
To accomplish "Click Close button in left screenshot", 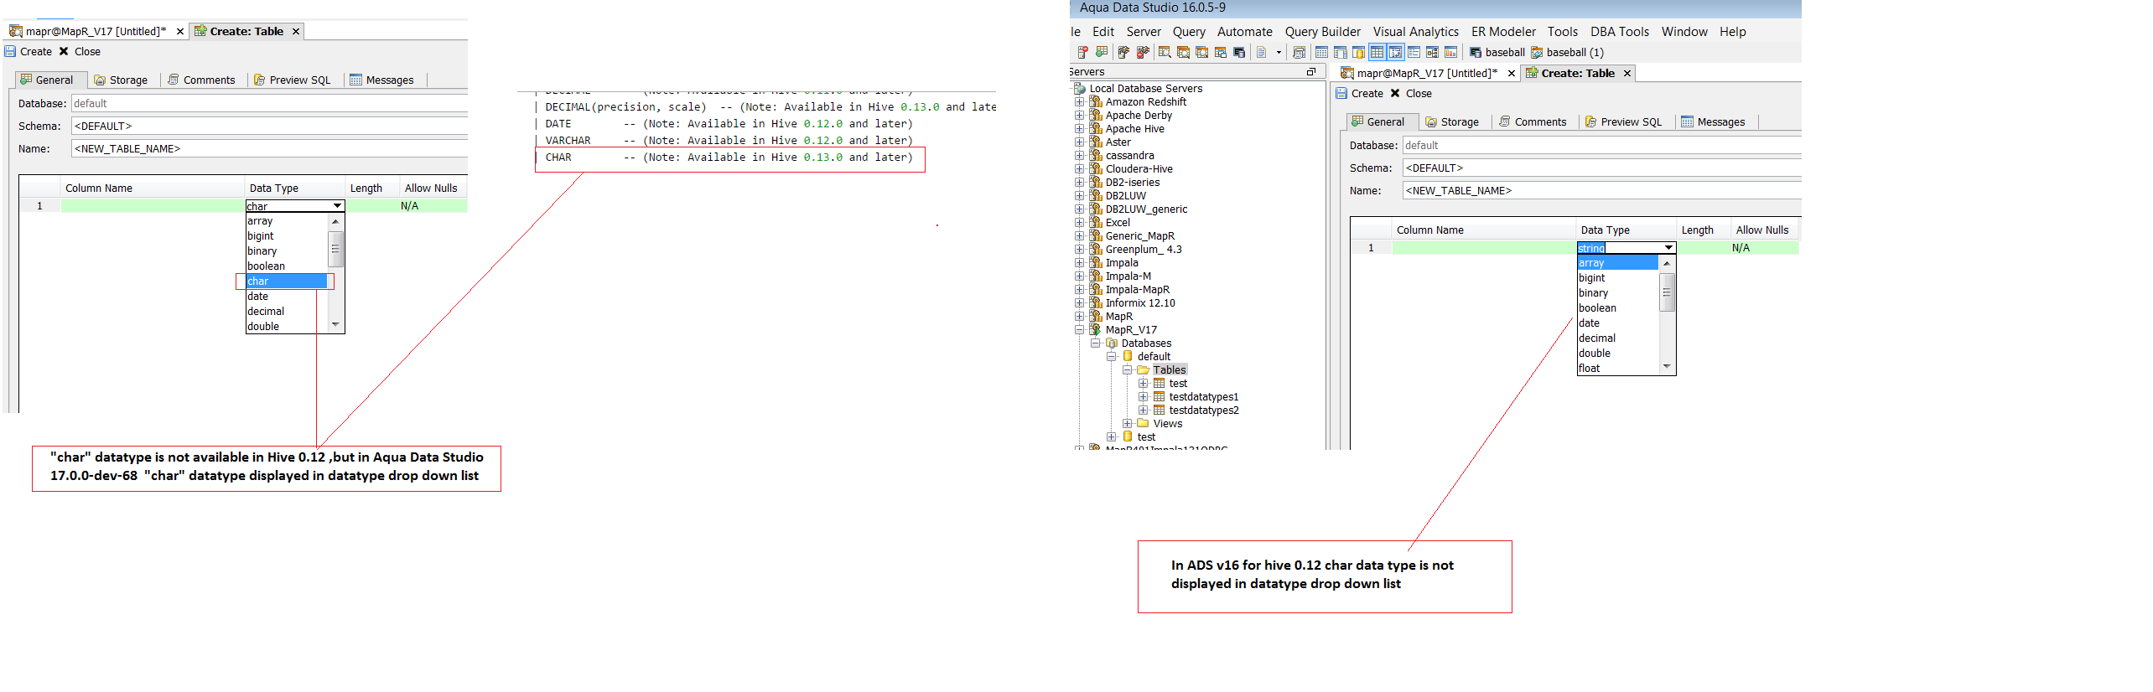I will click(x=80, y=51).
